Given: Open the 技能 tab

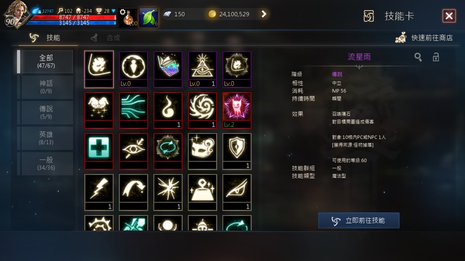Looking at the screenshot, I should (x=45, y=38).
